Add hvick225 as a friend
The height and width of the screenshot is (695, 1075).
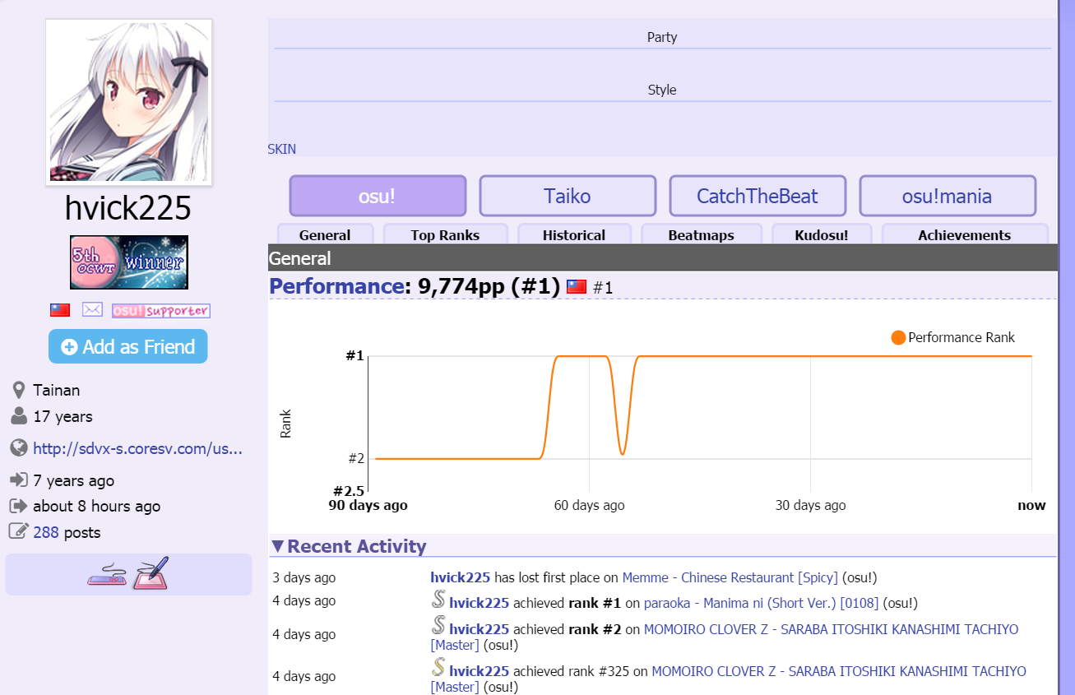128,346
